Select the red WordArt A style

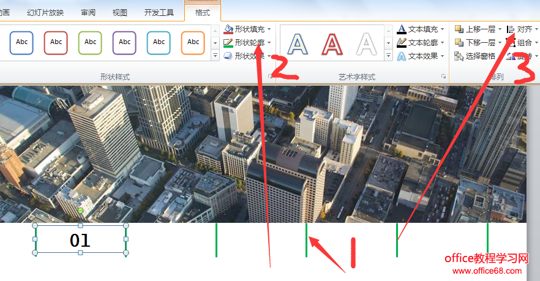coord(332,44)
